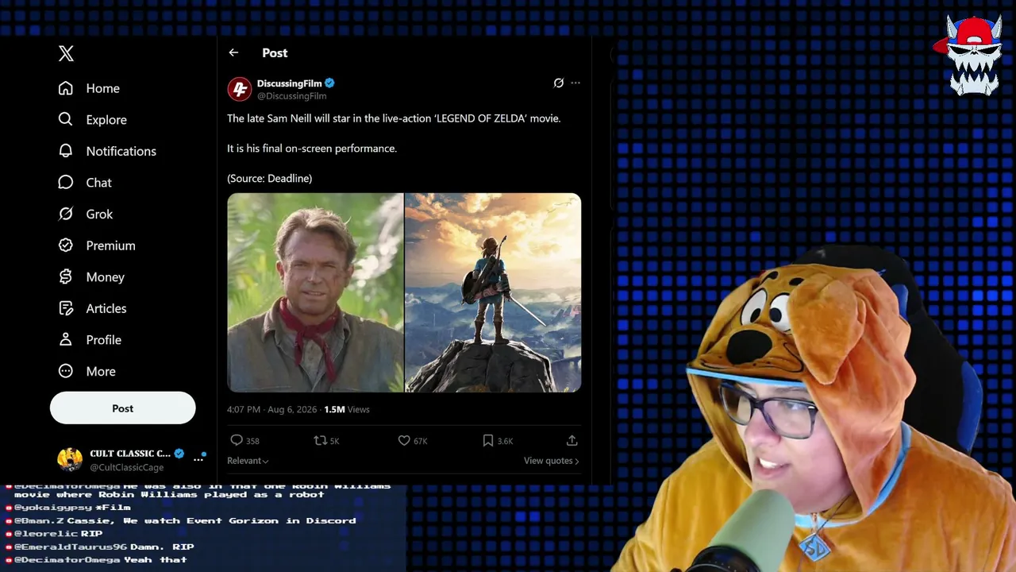
Task: Select Notifications in the navigation menu
Action: tap(121, 151)
